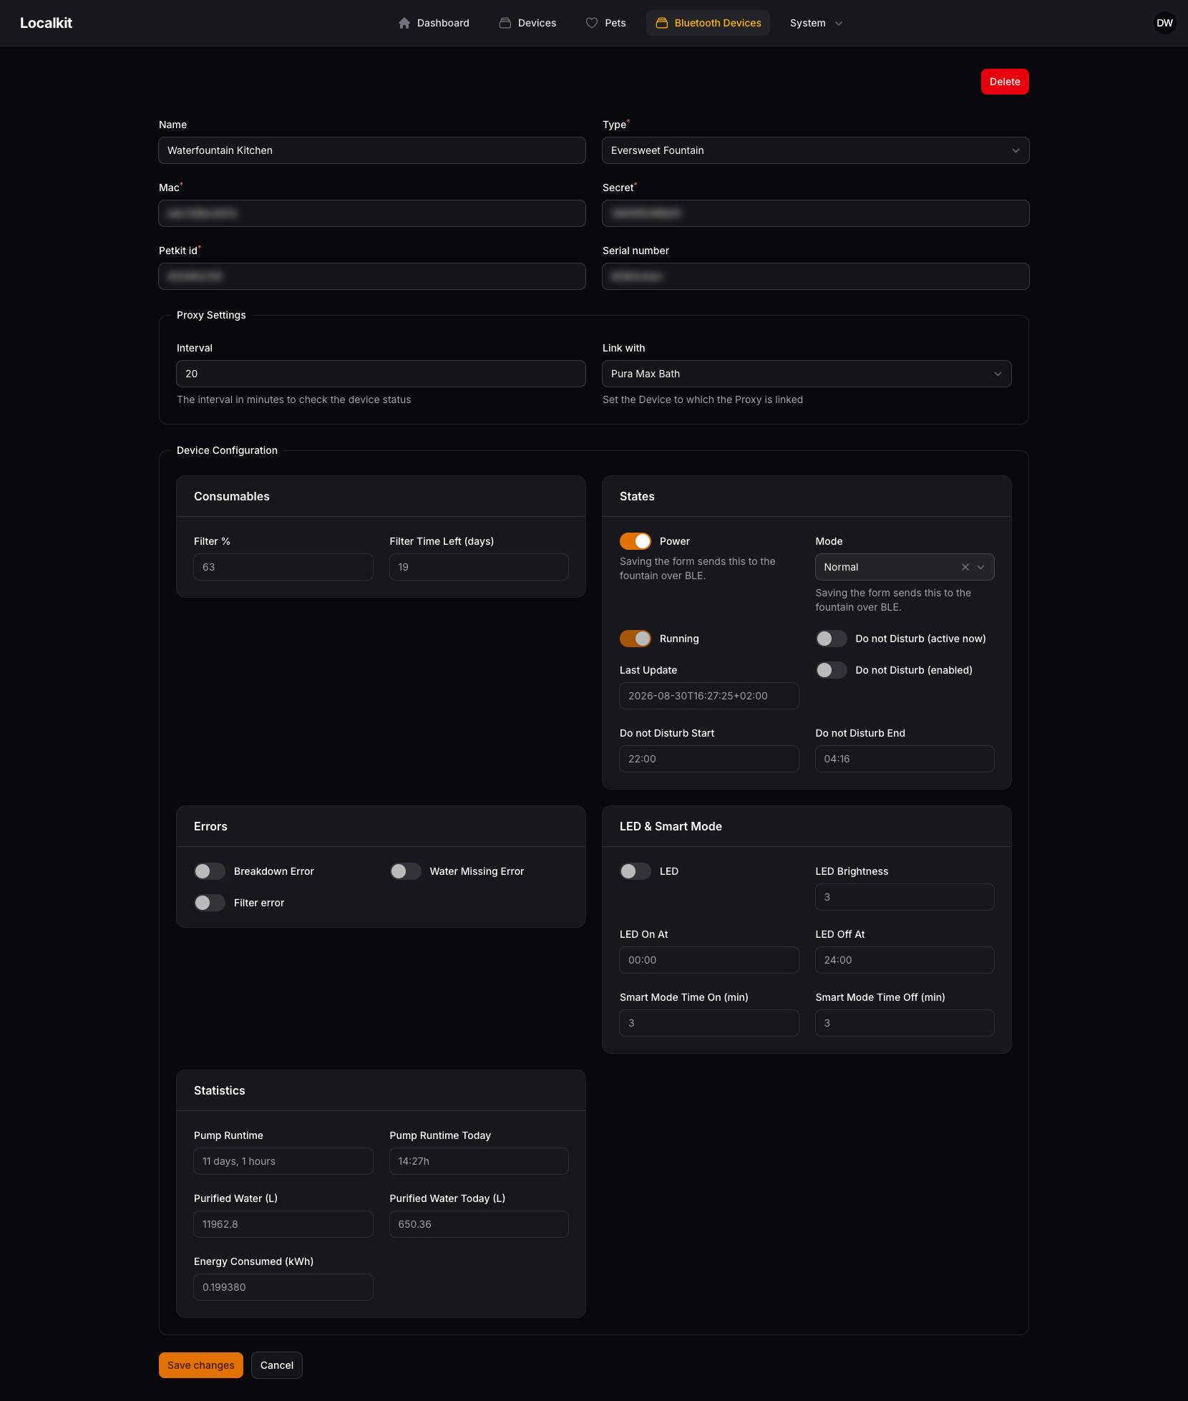The width and height of the screenshot is (1188, 1401).
Task: Toggle the LED switch
Action: coord(636,871)
